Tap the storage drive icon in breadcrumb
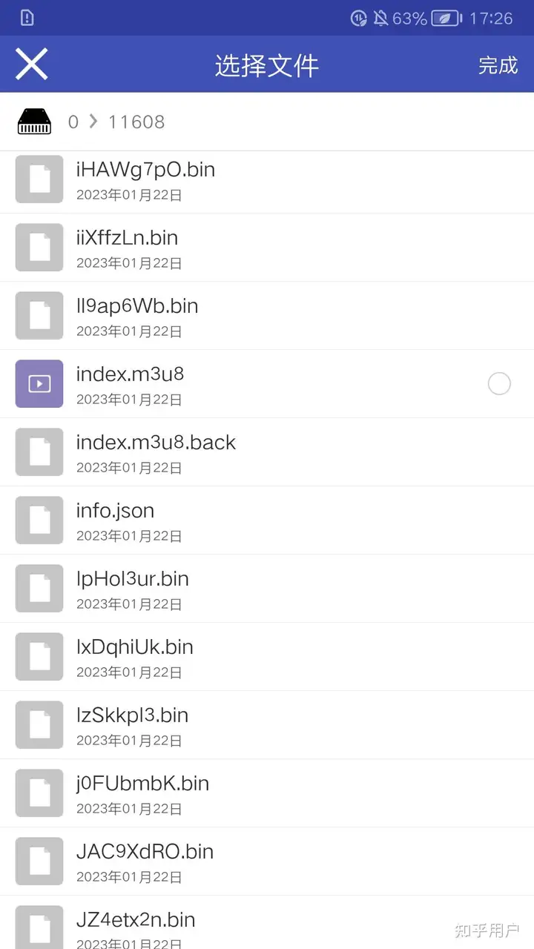This screenshot has width=534, height=949. click(x=35, y=122)
